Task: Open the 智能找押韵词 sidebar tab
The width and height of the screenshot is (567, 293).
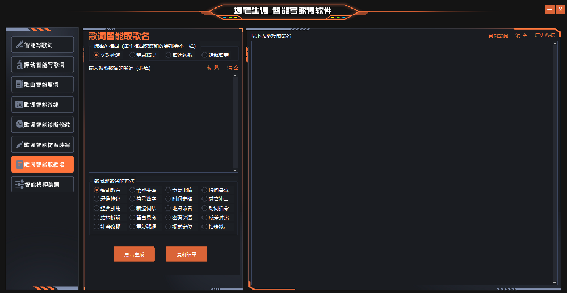Action: [43, 185]
